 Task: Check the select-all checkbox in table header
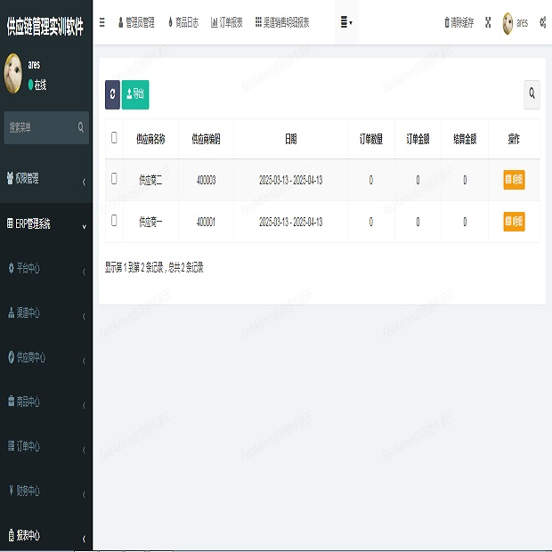(114, 138)
